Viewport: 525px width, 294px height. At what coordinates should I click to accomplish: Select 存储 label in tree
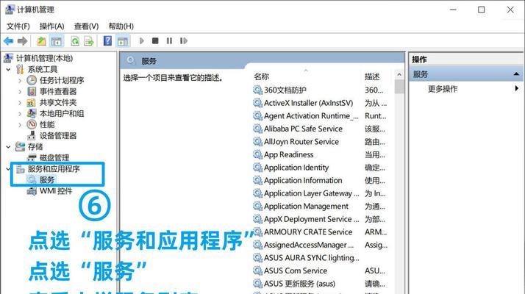(35, 147)
